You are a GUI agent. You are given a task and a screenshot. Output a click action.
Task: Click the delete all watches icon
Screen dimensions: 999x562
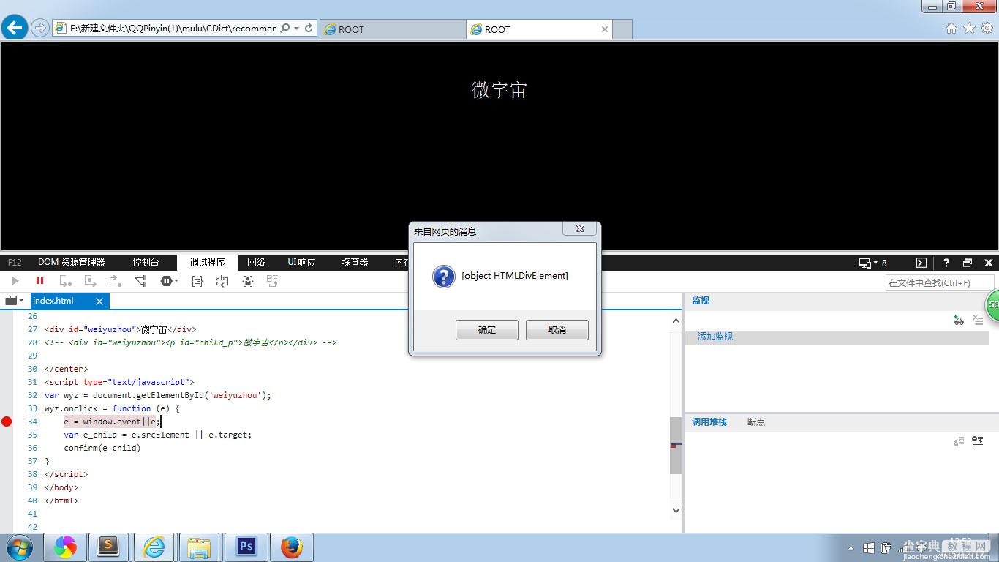(978, 321)
